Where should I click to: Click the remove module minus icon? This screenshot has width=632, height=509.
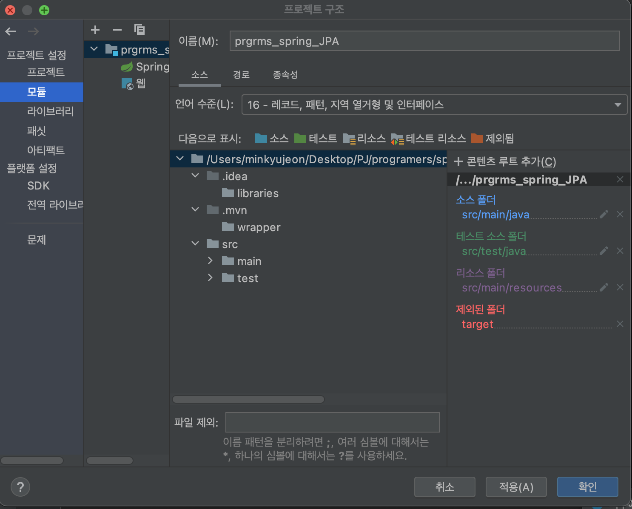pyautogui.click(x=117, y=30)
